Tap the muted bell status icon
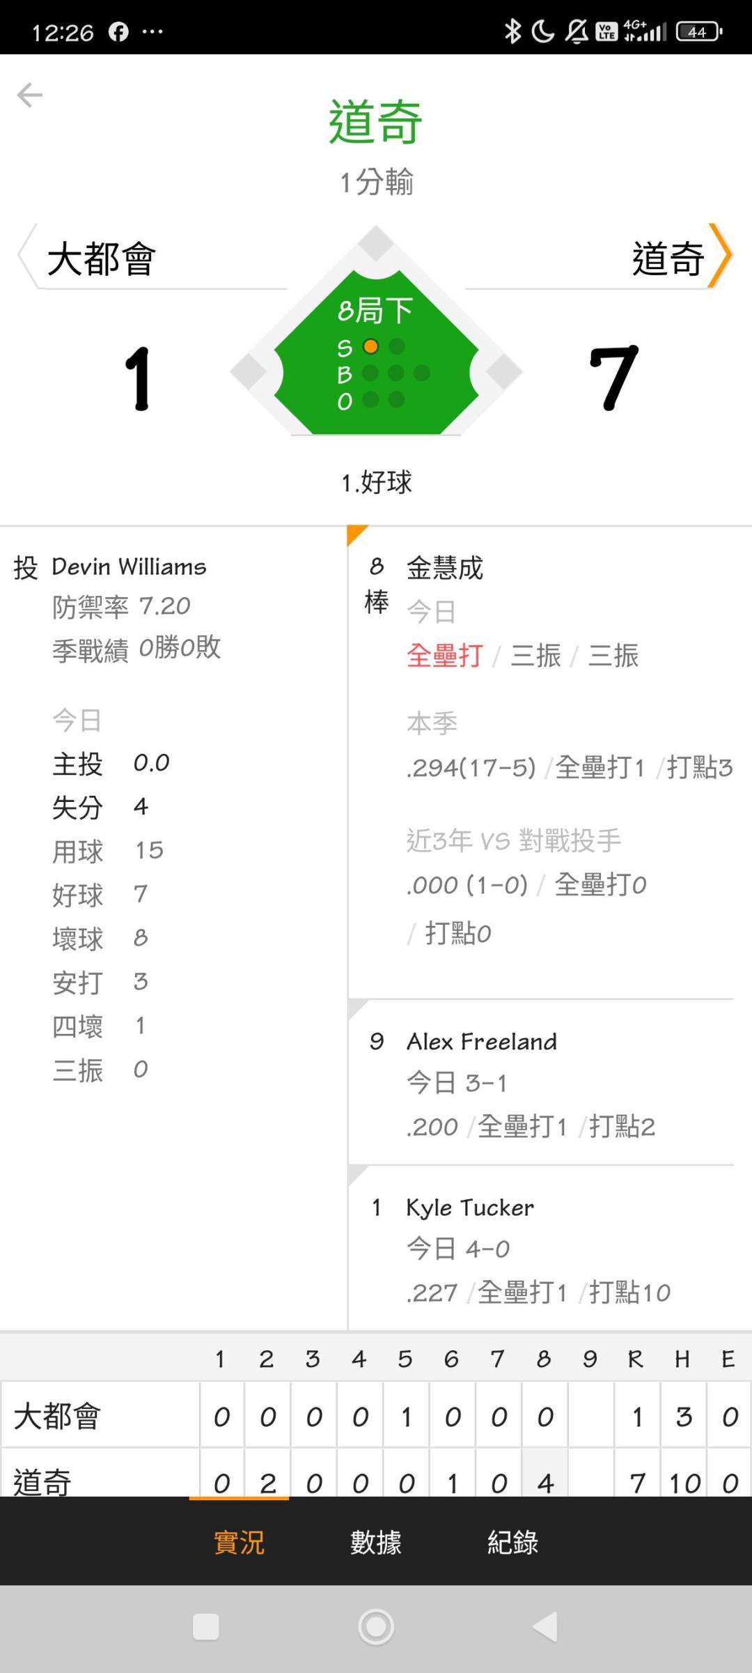752x1673 pixels. 576,31
